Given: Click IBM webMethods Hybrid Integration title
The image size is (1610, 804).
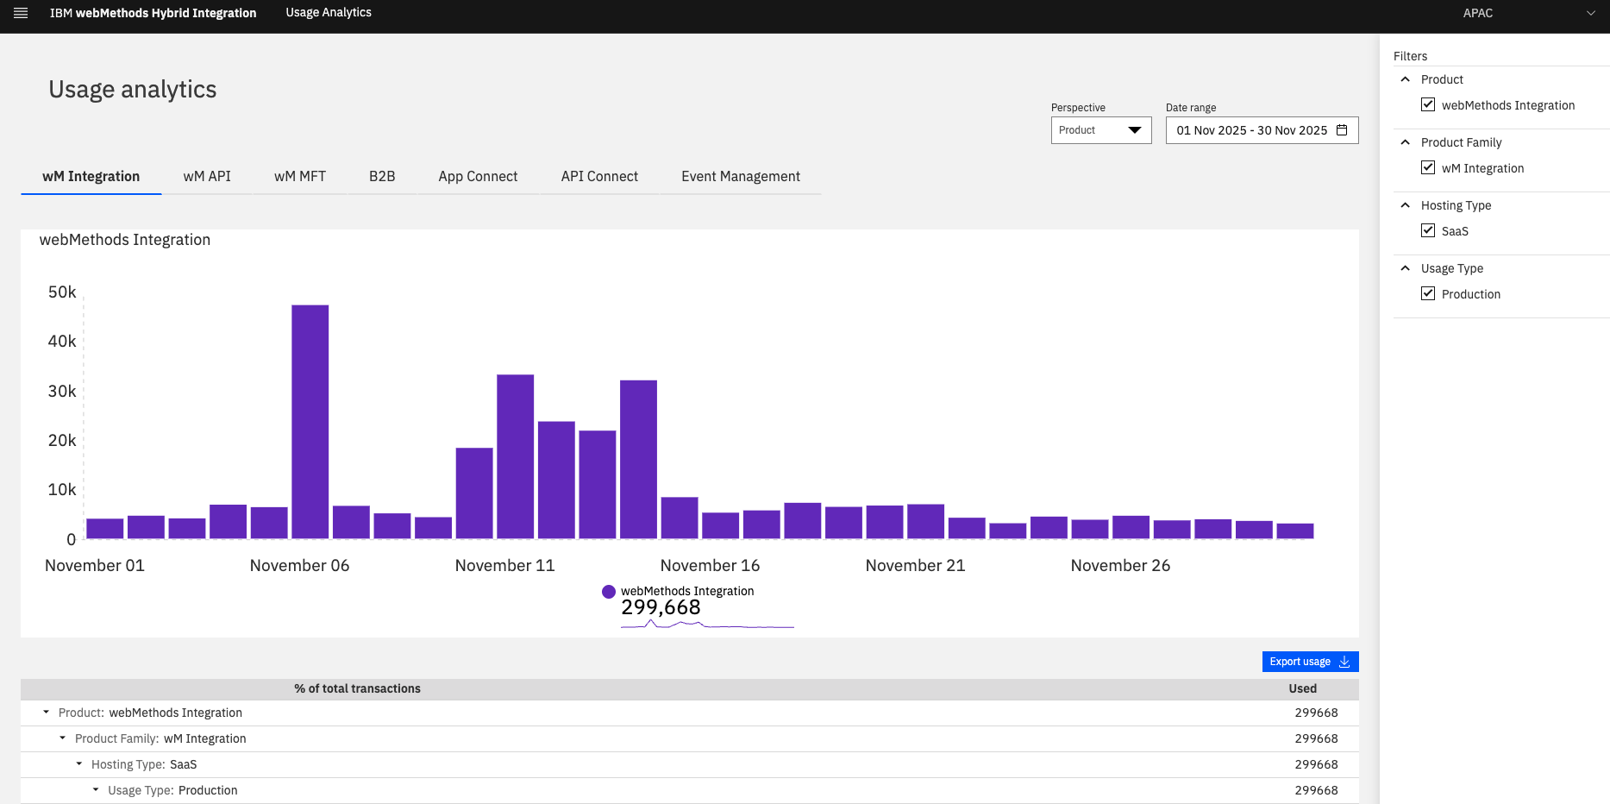Looking at the screenshot, I should click(153, 13).
